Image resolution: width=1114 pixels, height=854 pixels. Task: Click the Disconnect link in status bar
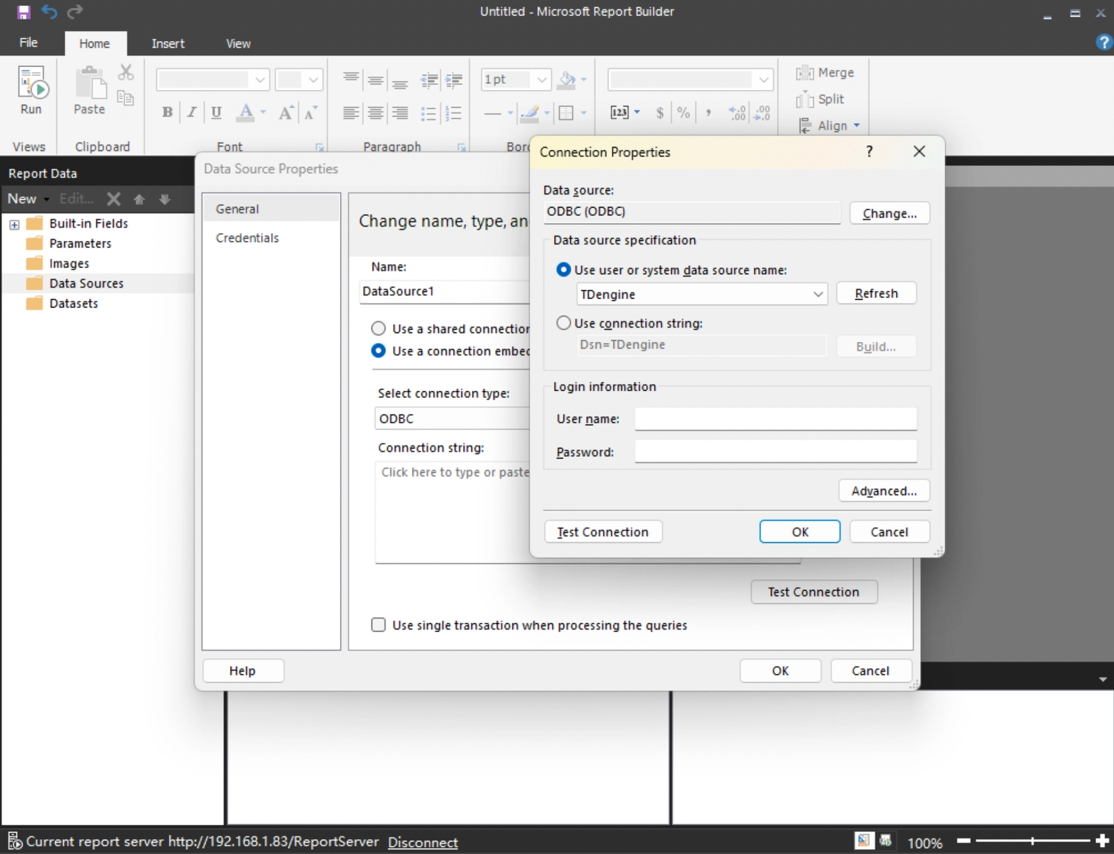point(423,842)
